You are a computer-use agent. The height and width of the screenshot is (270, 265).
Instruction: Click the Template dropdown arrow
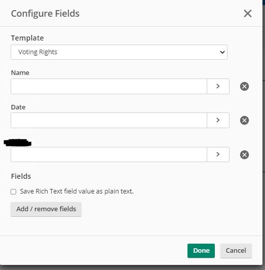(222, 52)
